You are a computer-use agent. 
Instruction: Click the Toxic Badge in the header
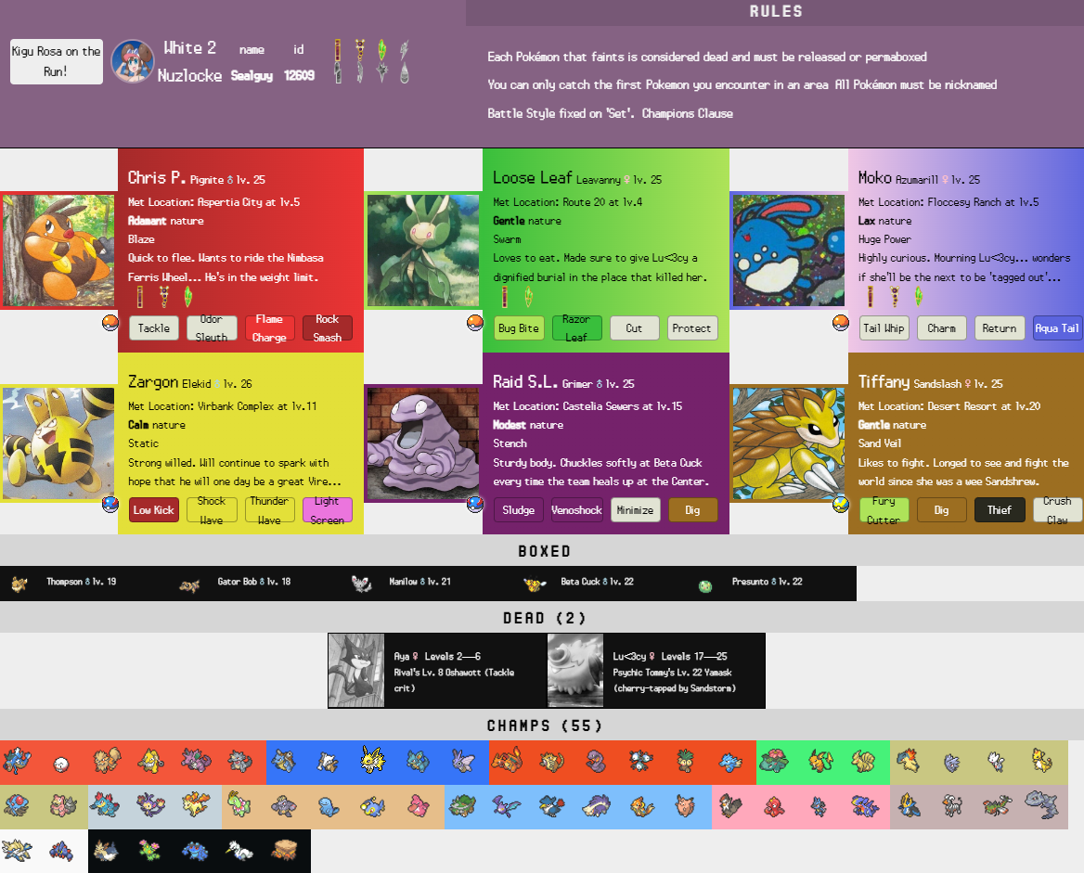pyautogui.click(x=359, y=50)
